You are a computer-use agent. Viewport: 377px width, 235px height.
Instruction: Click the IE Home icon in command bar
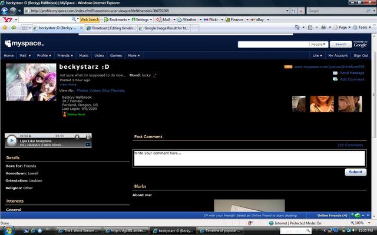(297, 28)
